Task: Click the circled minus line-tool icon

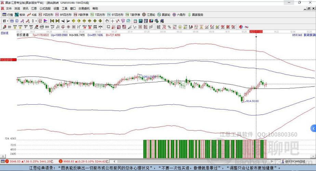Action: coord(42,27)
